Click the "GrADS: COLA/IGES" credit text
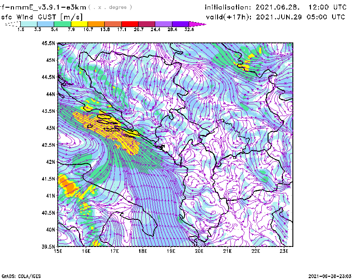 [x=21, y=276]
